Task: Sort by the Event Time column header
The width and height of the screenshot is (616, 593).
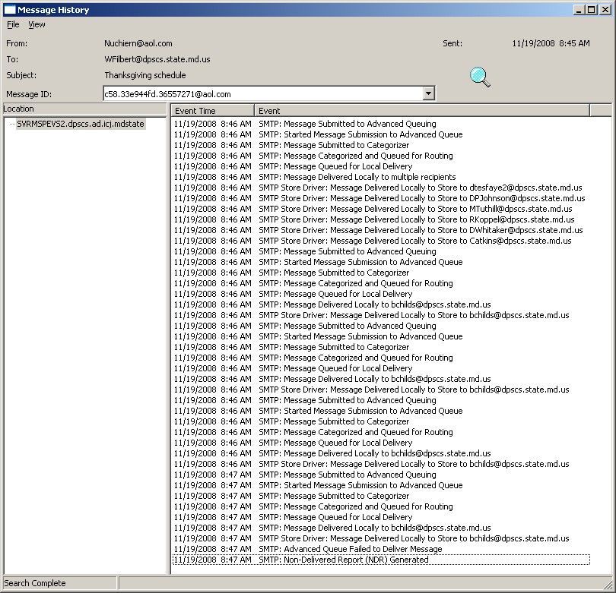Action: (212, 111)
